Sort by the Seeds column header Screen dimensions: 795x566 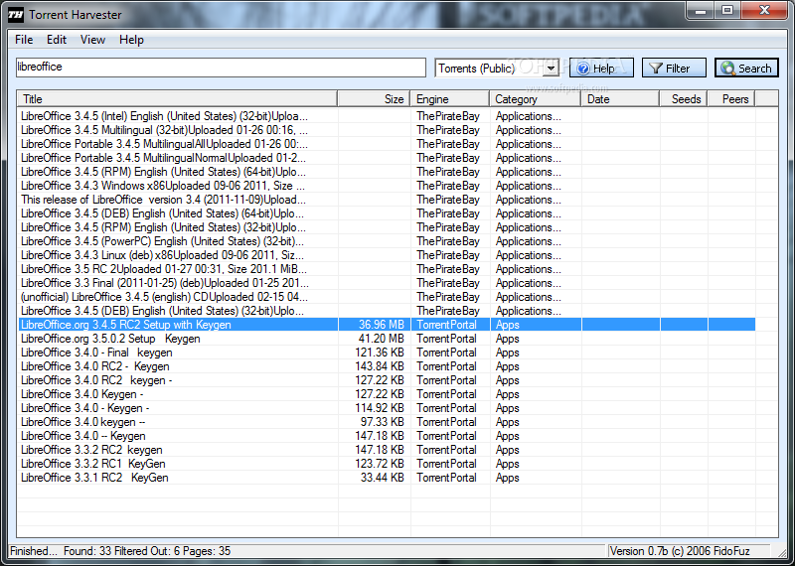[684, 99]
